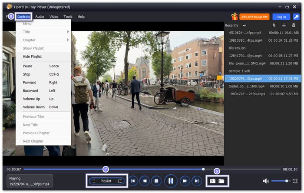Screen dimensions: 304x193
Task: Maximize the Tipard player window
Action: (287, 7)
